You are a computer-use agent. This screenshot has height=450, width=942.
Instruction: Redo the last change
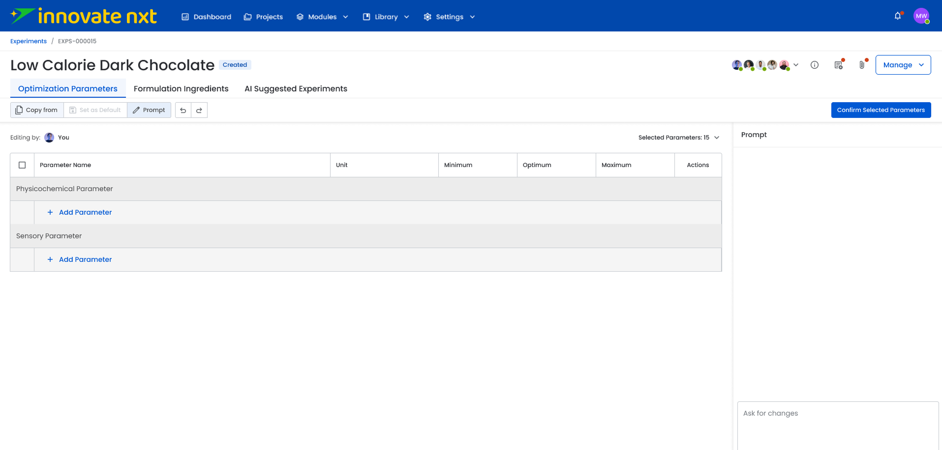199,110
